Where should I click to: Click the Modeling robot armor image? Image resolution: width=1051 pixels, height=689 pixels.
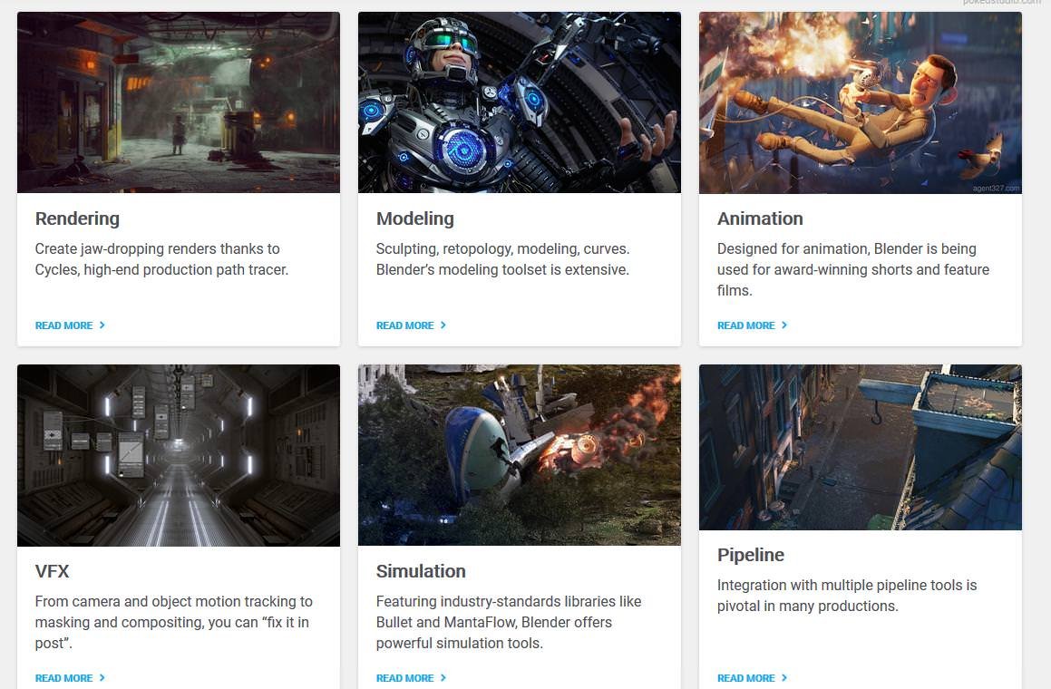[x=520, y=102]
